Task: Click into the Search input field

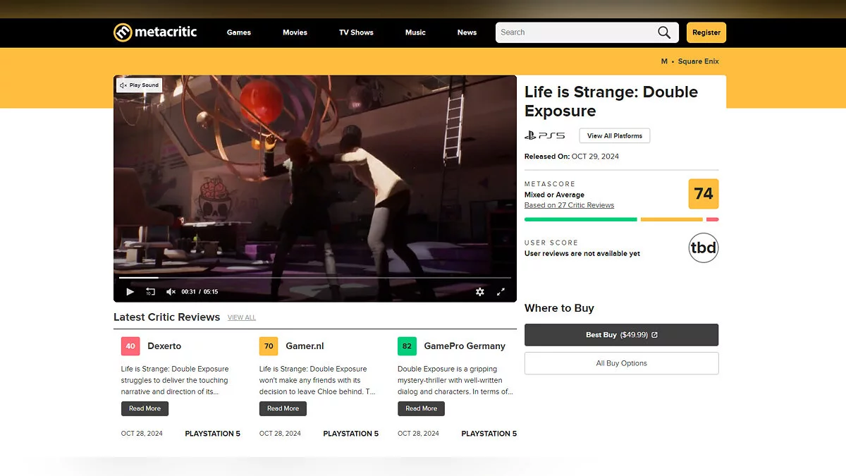Action: coord(575,32)
